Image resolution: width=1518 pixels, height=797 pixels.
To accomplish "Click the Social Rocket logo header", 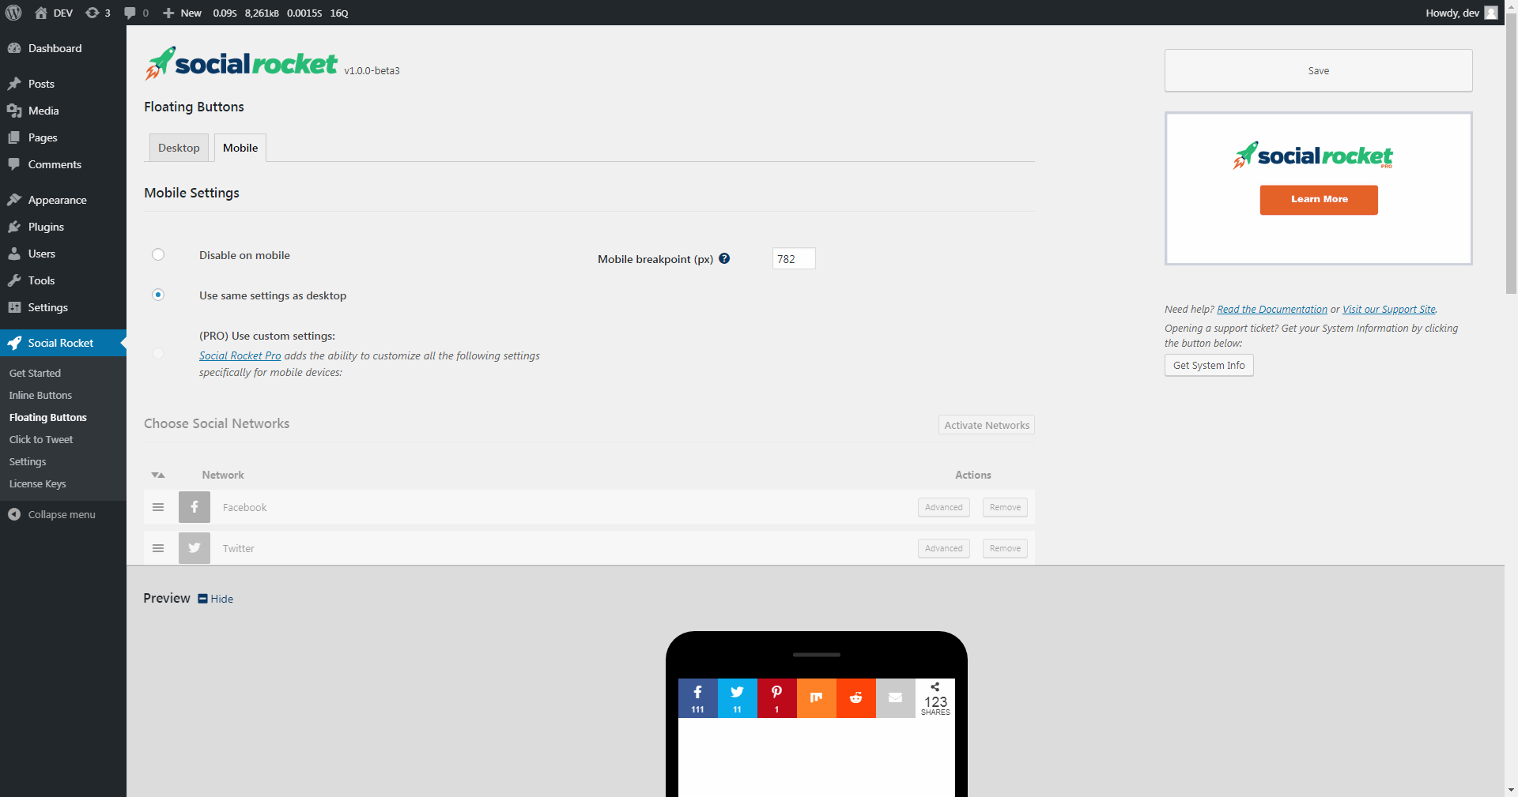I will 242,63.
